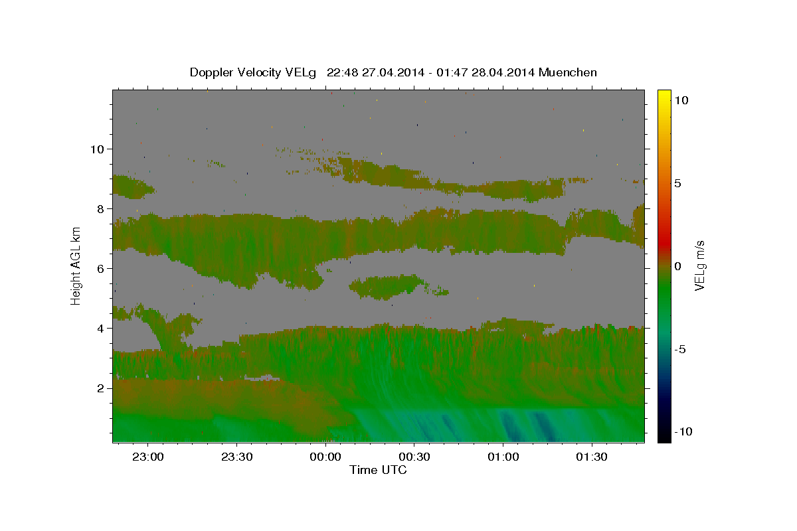Click the height axis label 4
The height and width of the screenshot is (531, 797).
tap(100, 328)
